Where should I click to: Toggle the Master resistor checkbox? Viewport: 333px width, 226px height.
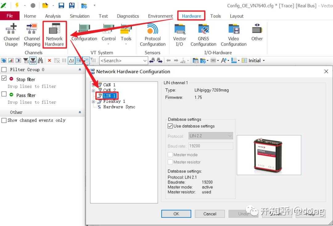click(x=170, y=162)
